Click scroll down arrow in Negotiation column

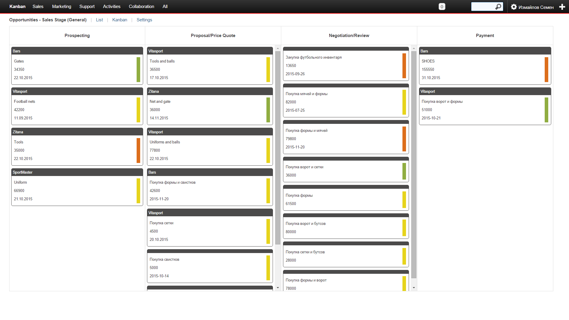414,288
